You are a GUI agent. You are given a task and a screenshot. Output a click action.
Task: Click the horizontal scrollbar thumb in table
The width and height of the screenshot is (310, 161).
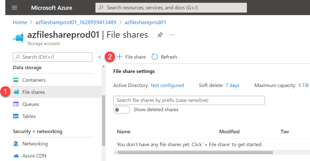click(x=195, y=152)
